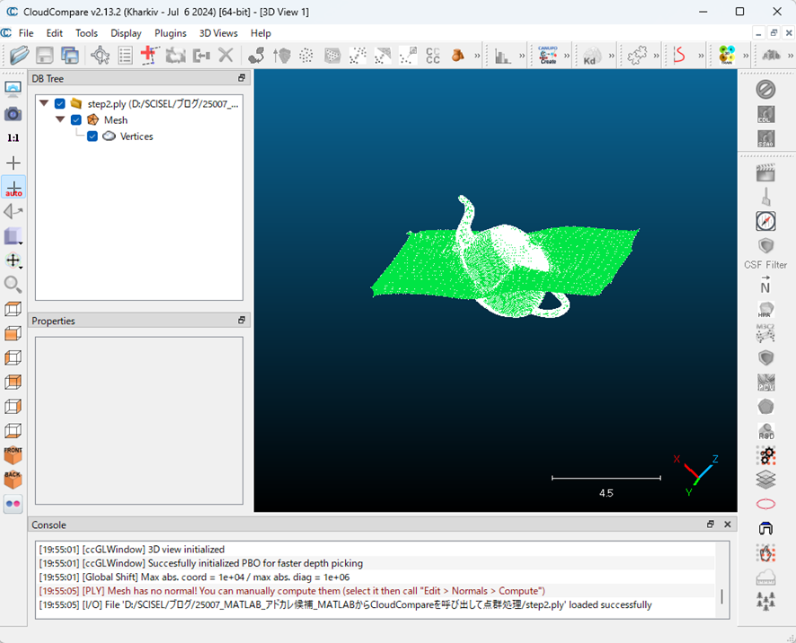Image resolution: width=796 pixels, height=643 pixels.
Task: Select the Translate/Rotate red cross tool
Action: pyautogui.click(x=150, y=55)
